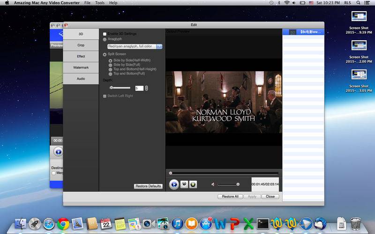This screenshot has height=234, width=375.
Task: Click the Restore All button
Action: (x=230, y=197)
